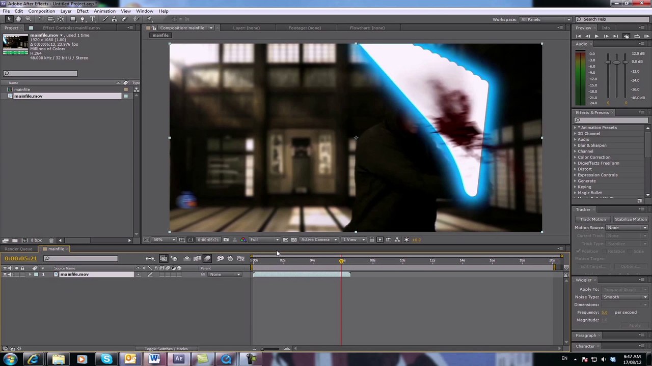Click the Windows Start button

[10, 360]
